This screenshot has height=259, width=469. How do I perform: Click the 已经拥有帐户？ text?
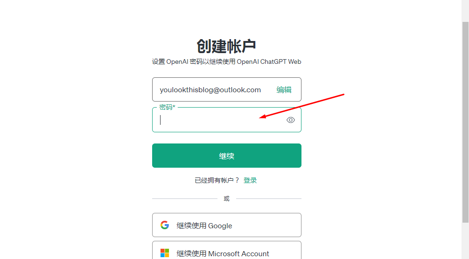[x=217, y=180]
